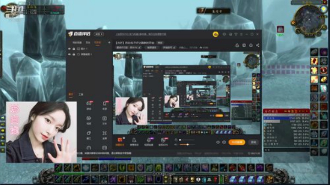The height and width of the screenshot is (185, 330).
Task: Open the red-badged tool in bottom toolbar
Action: coord(163,141)
